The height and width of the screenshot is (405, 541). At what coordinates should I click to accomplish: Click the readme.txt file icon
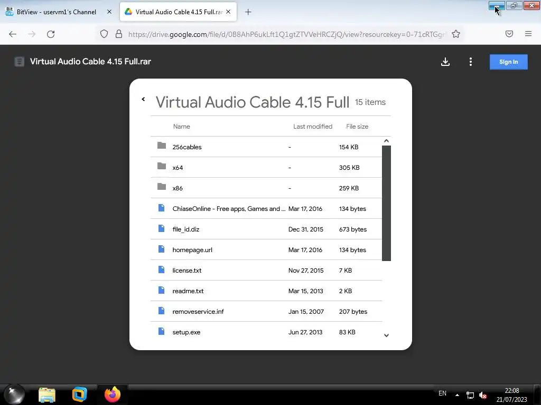pos(161,291)
